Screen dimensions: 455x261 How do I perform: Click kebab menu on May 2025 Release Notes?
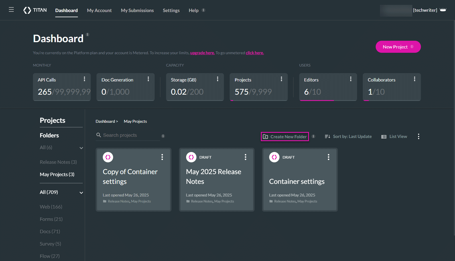point(245,157)
